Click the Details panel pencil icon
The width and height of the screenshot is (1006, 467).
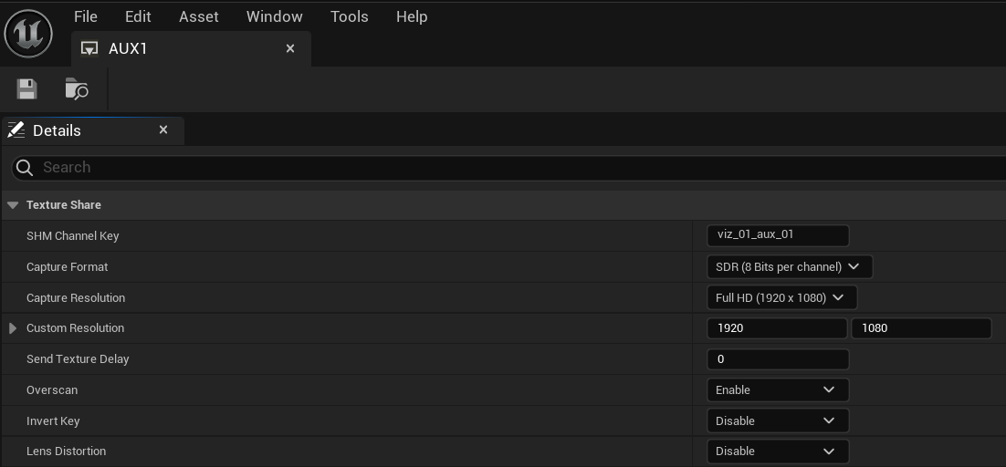point(16,130)
